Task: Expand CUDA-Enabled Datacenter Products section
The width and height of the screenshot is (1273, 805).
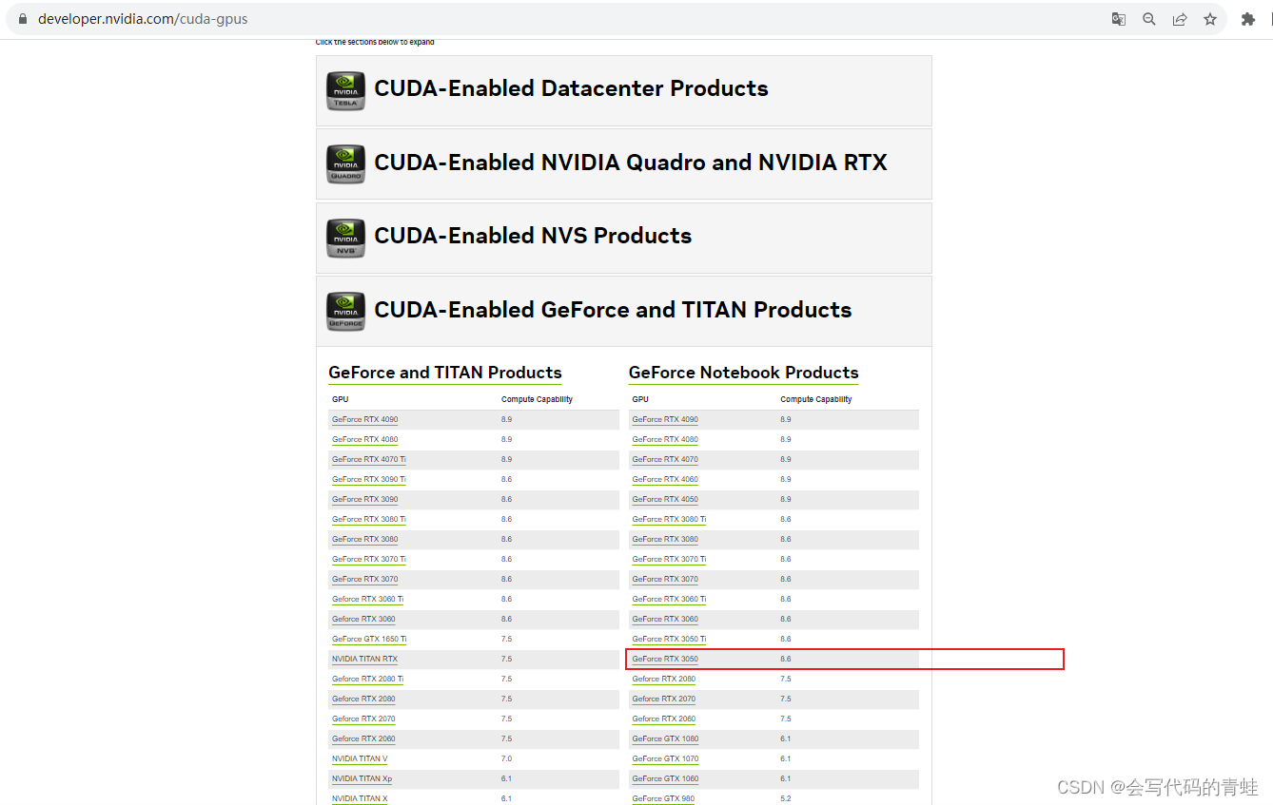Action: 623,90
